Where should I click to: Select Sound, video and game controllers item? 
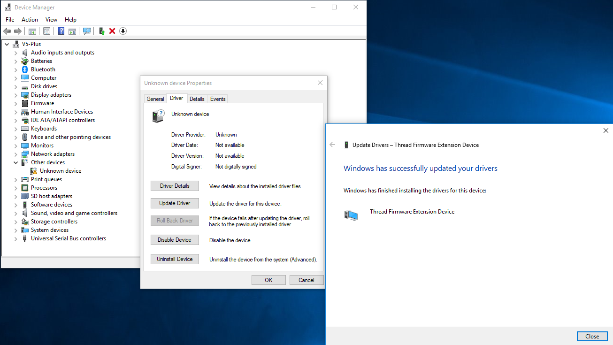click(74, 213)
